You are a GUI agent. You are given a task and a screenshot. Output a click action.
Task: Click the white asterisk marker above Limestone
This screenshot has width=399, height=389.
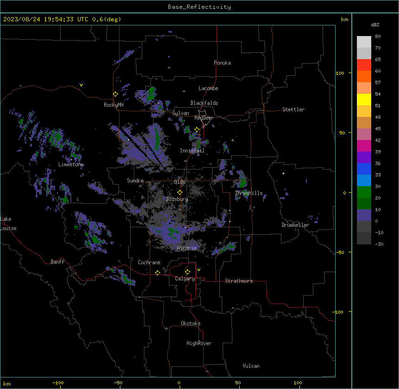coord(71,160)
